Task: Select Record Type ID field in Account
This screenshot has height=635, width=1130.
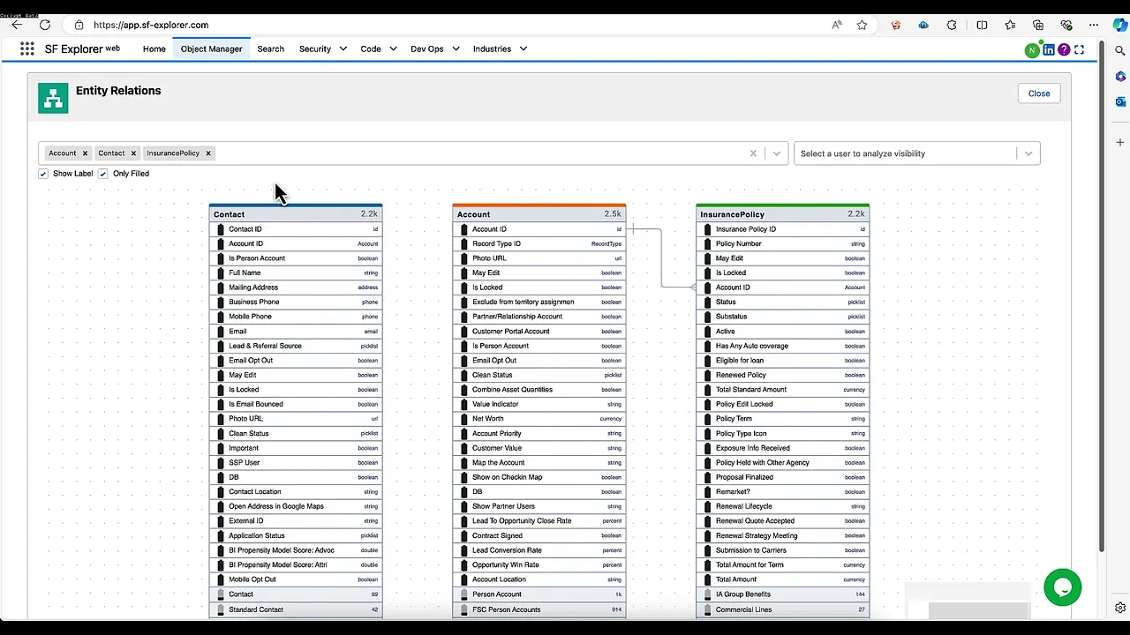Action: 539,243
